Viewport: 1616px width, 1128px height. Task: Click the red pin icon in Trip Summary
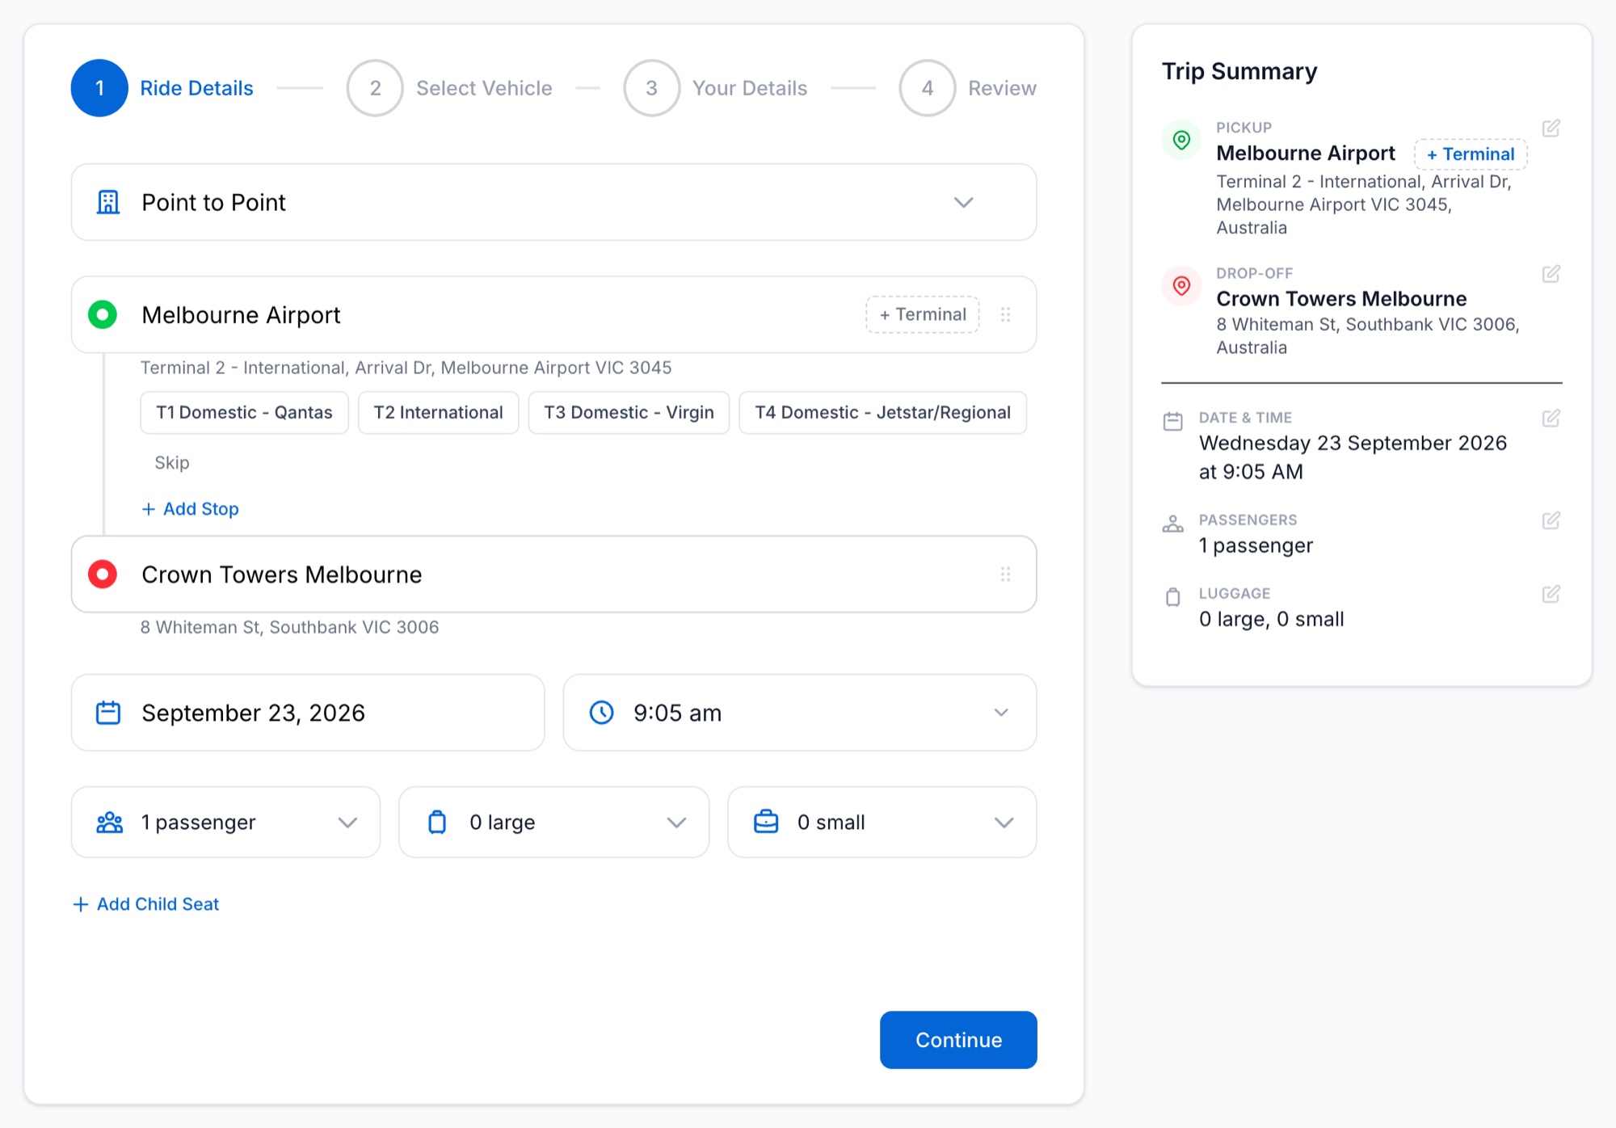(x=1181, y=285)
